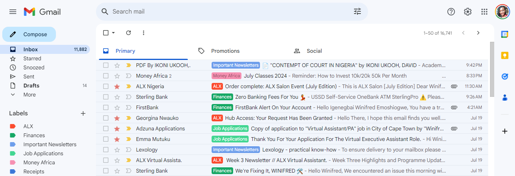Click the attachment icon on Adzuna Applications email
This screenshot has height=176, width=515.
click(454, 129)
